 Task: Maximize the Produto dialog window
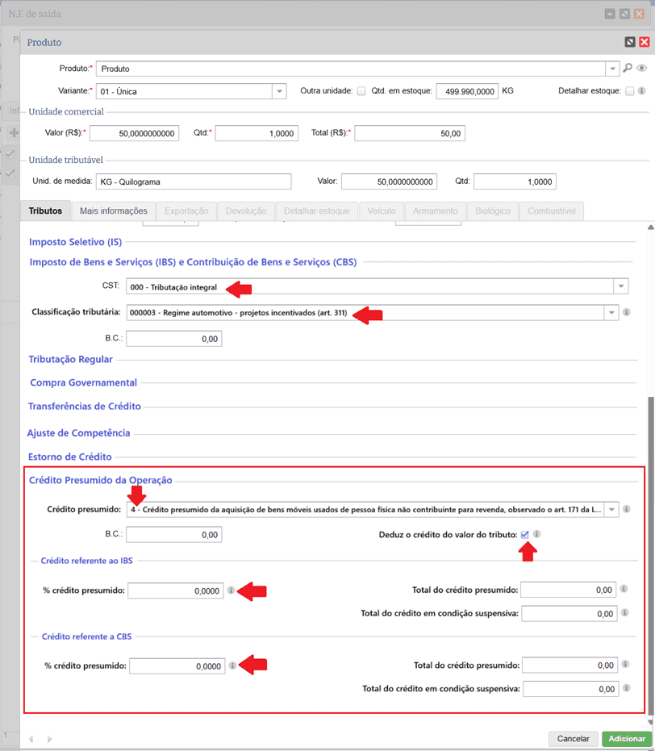629,42
